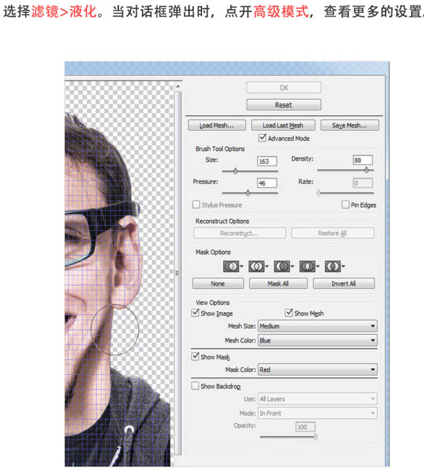
Task: Click the Load Last Mesh button
Action: point(283,125)
